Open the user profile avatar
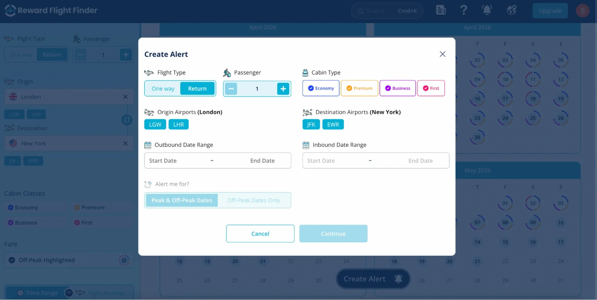The width and height of the screenshot is (597, 300). [x=582, y=11]
